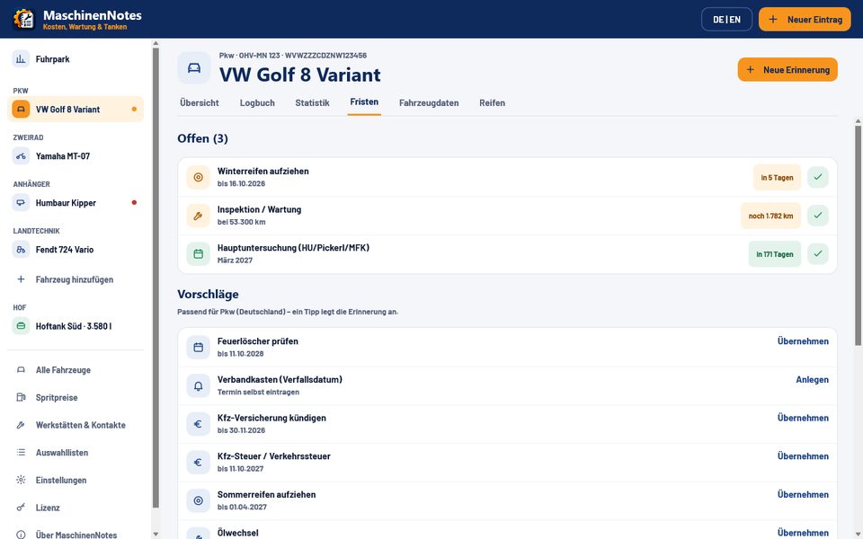Switch to the Übersicht tab
863x539 pixels.
pos(200,102)
